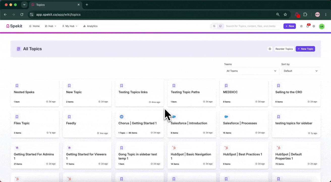Click "6 items" on Selling to the CRO card
The image size is (331, 182).
click(279, 102)
